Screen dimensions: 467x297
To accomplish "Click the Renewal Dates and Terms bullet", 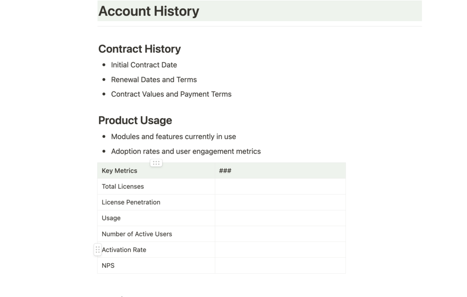I will tap(154, 80).
